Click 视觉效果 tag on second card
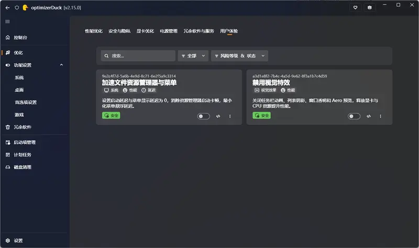The height and width of the screenshot is (248, 419). 266,90
